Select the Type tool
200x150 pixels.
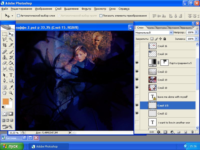click(11, 75)
